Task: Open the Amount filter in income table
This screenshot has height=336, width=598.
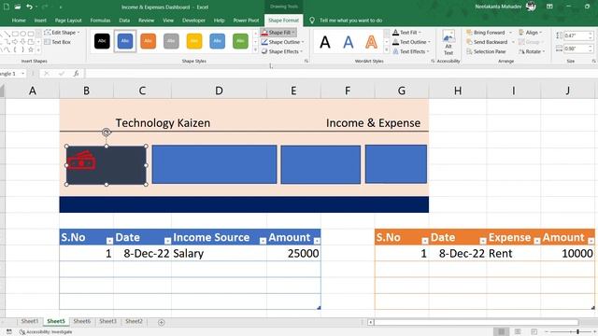Action: [317, 241]
